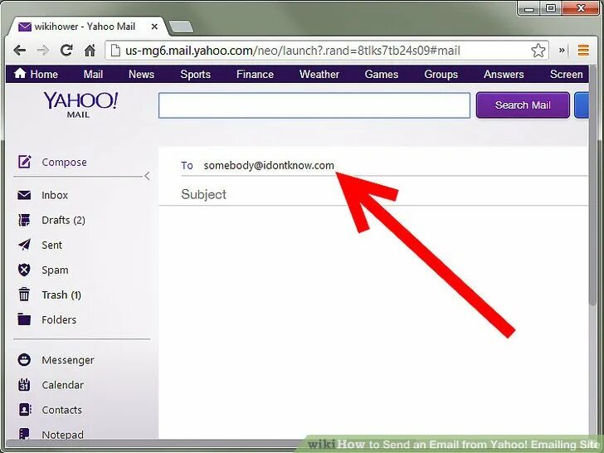Open the Messenger label

pos(68,360)
